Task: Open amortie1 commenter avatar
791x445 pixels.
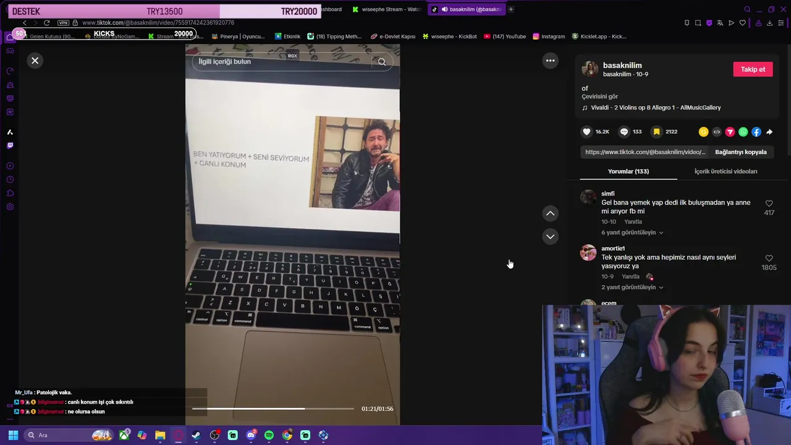Action: pyautogui.click(x=588, y=252)
